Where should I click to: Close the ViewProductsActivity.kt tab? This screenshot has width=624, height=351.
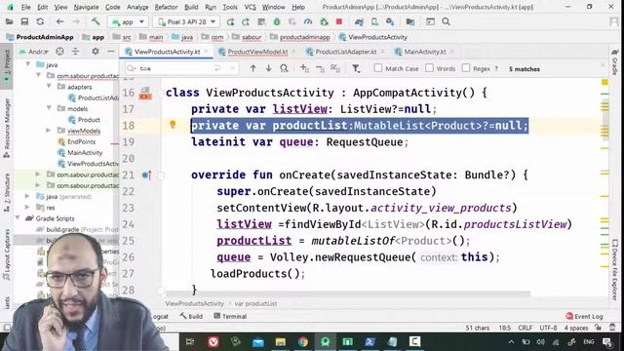pyautogui.click(x=206, y=52)
